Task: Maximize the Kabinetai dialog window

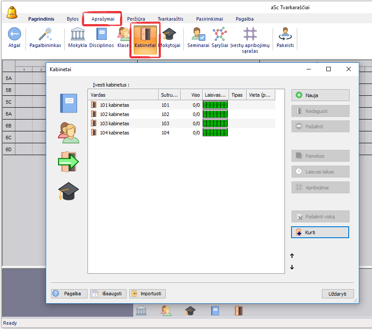Action: tap(328, 69)
